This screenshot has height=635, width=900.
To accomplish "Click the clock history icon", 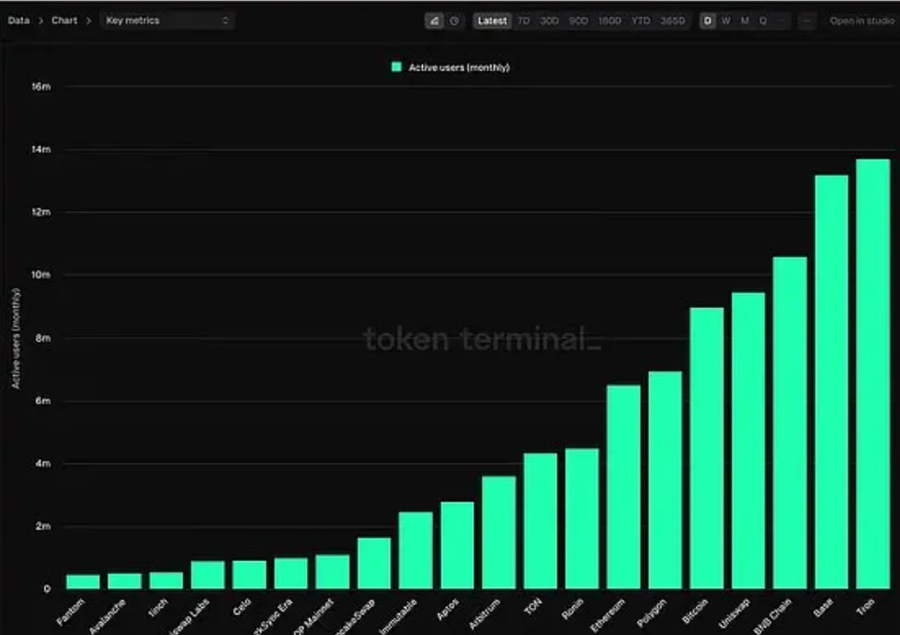I will (x=455, y=21).
